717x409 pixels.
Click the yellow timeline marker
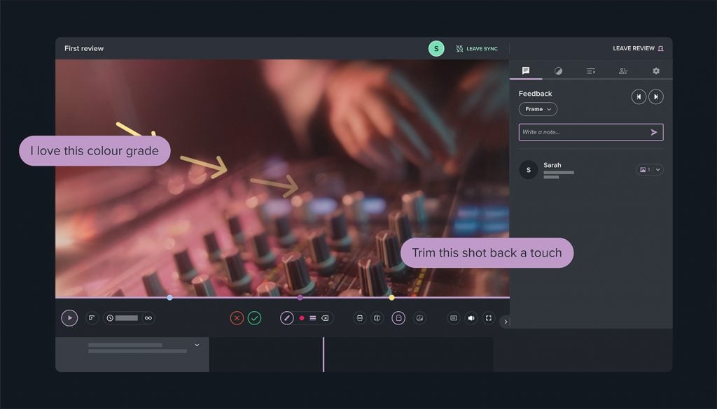coord(391,298)
